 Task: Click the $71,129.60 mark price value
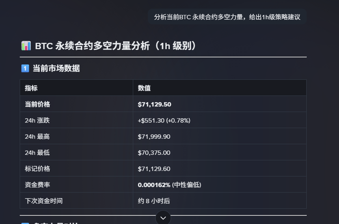click(154, 169)
